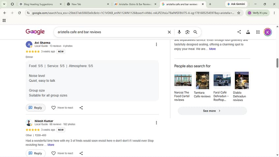Open Avi Sharma's profile avatar
279x157 pixels.
click(29, 45)
